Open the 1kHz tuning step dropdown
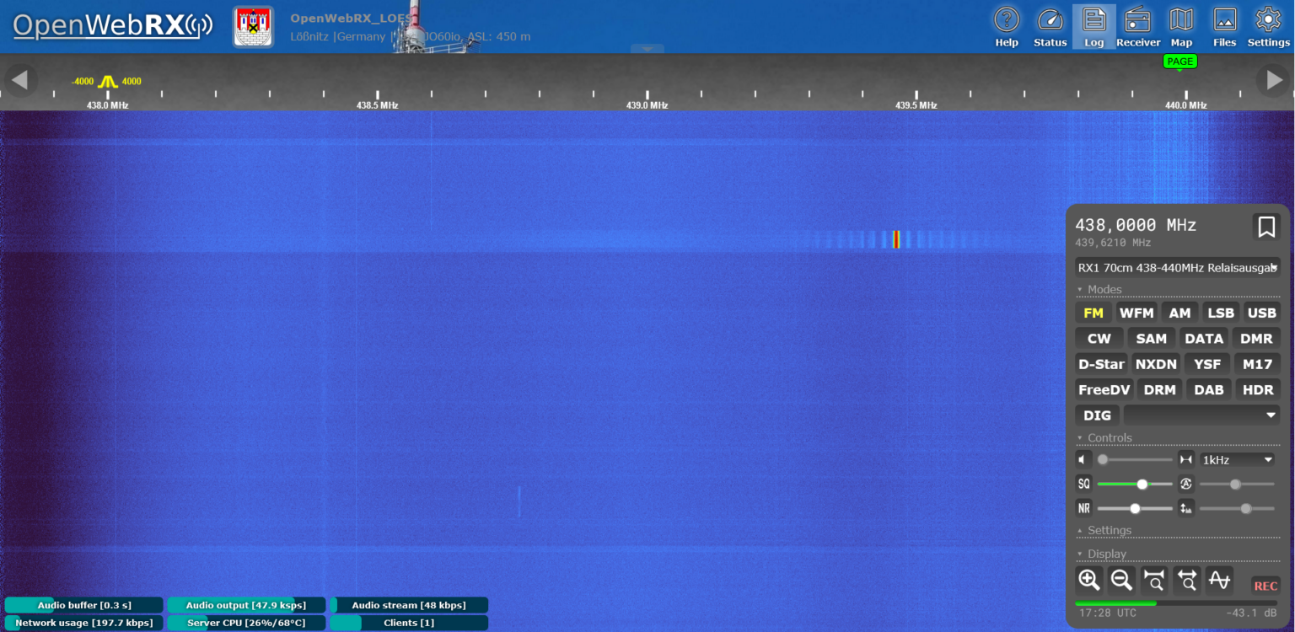 [x=1237, y=459]
